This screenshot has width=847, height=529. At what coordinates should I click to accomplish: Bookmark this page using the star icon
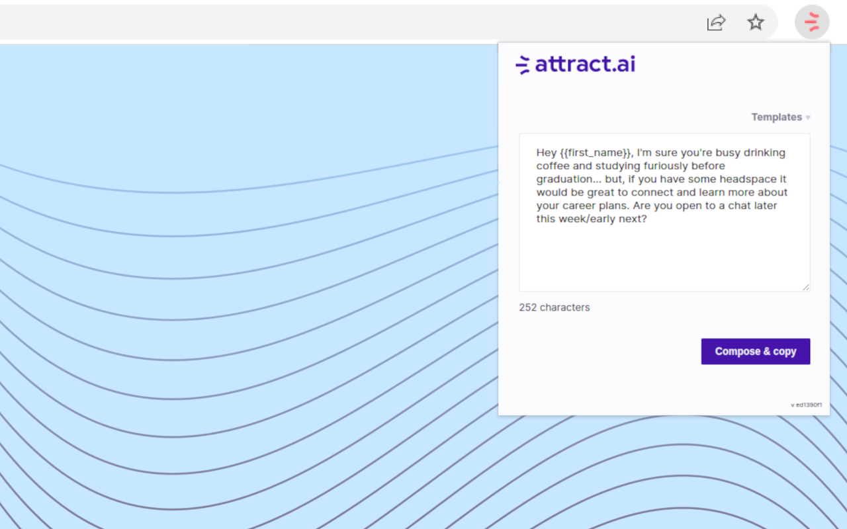756,22
